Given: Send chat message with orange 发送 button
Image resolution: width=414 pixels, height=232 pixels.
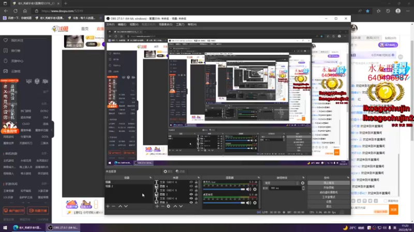Looking at the screenshot, I should (394, 210).
